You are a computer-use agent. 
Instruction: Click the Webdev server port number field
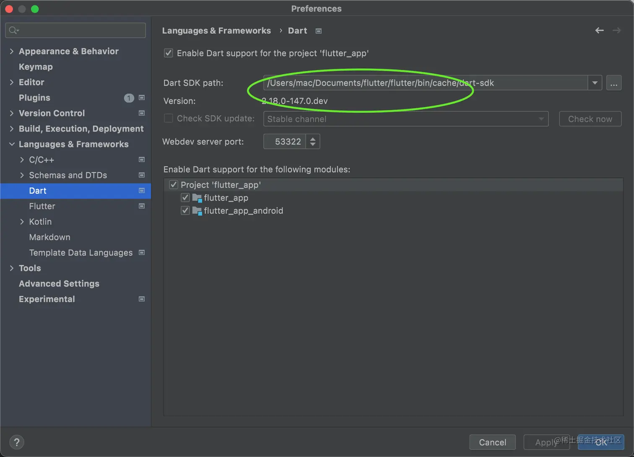coord(285,142)
